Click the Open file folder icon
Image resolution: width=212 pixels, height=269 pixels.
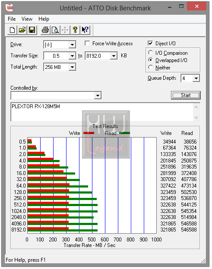point(22,30)
